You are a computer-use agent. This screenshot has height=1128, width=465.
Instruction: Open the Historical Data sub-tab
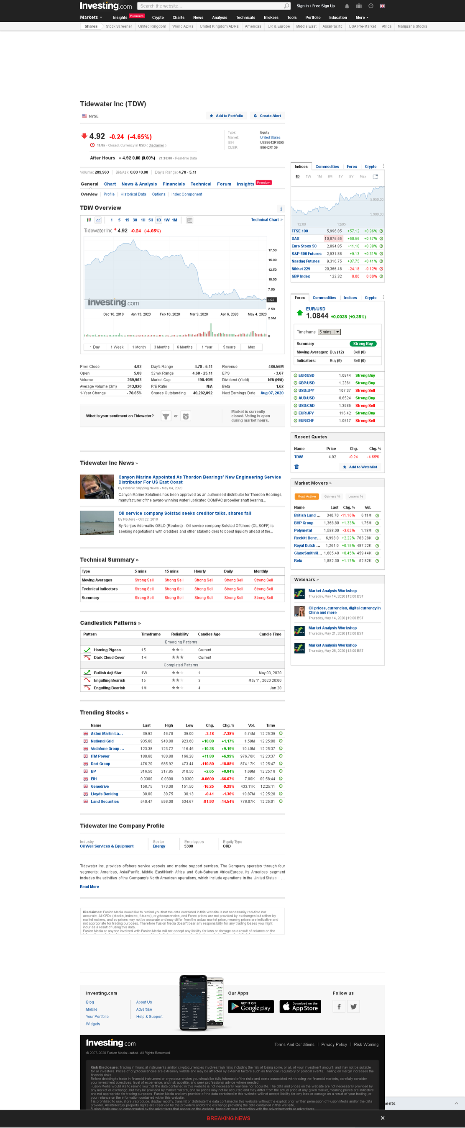(133, 195)
